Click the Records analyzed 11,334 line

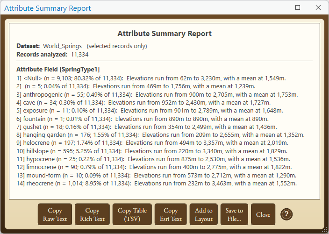52,55
